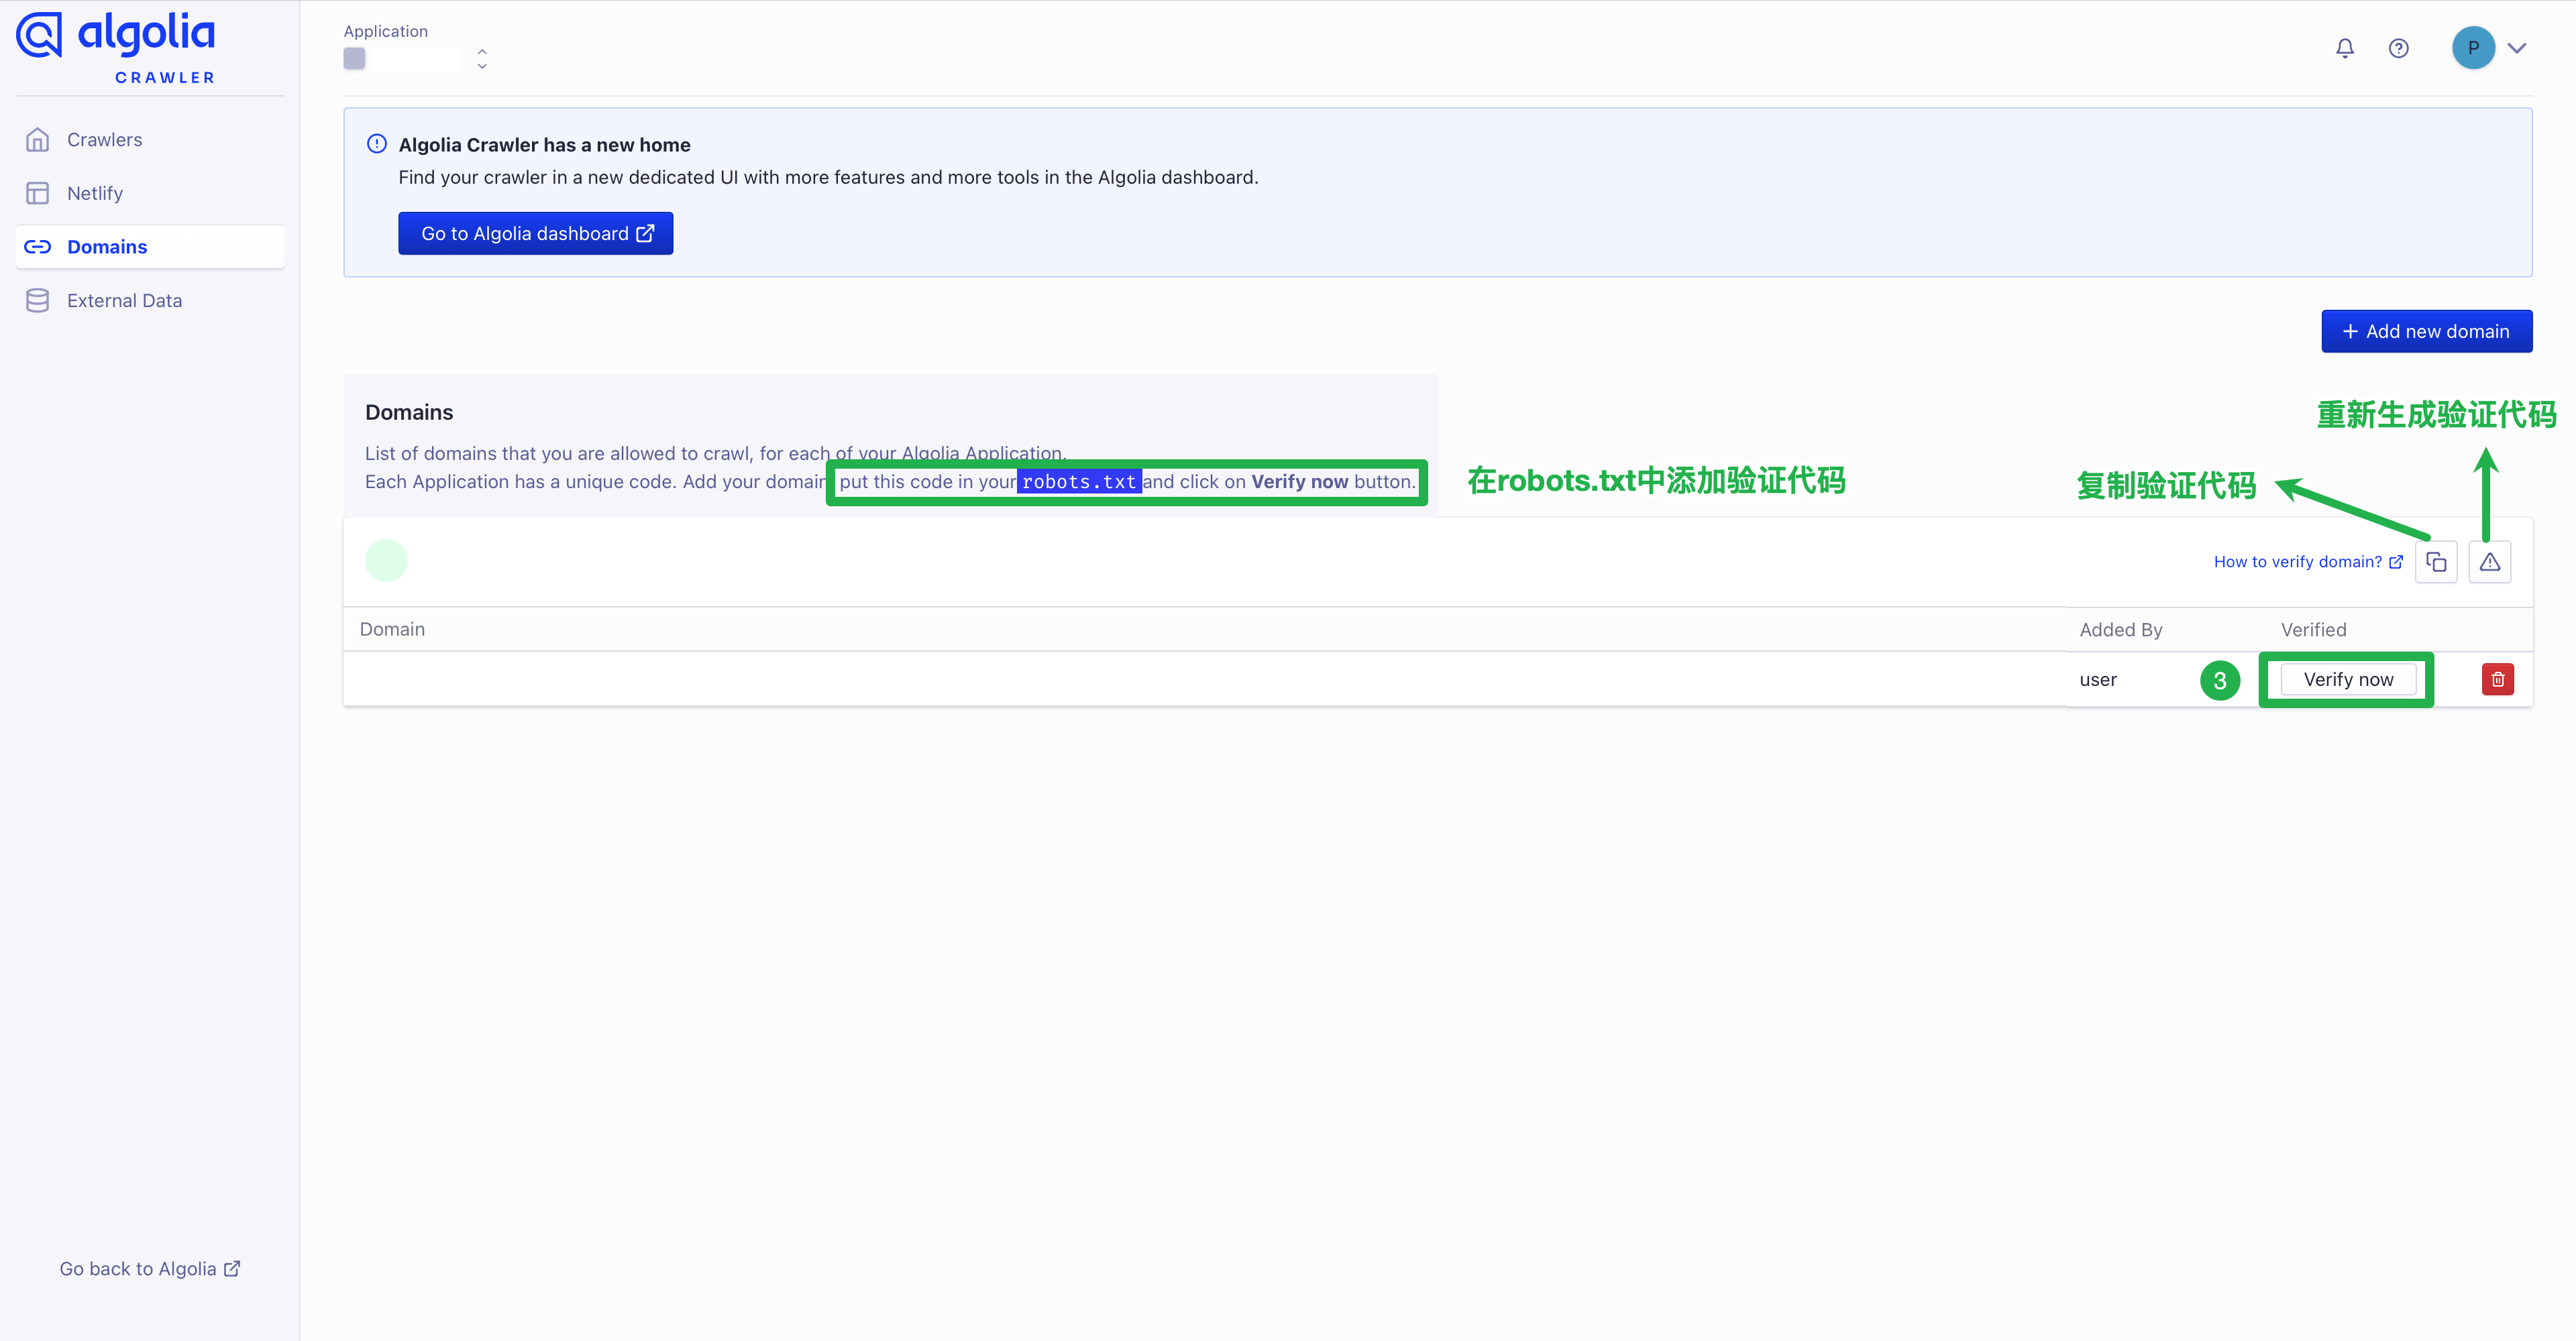Click Go to Algolia dashboard button
2576x1341 pixels.
point(535,233)
